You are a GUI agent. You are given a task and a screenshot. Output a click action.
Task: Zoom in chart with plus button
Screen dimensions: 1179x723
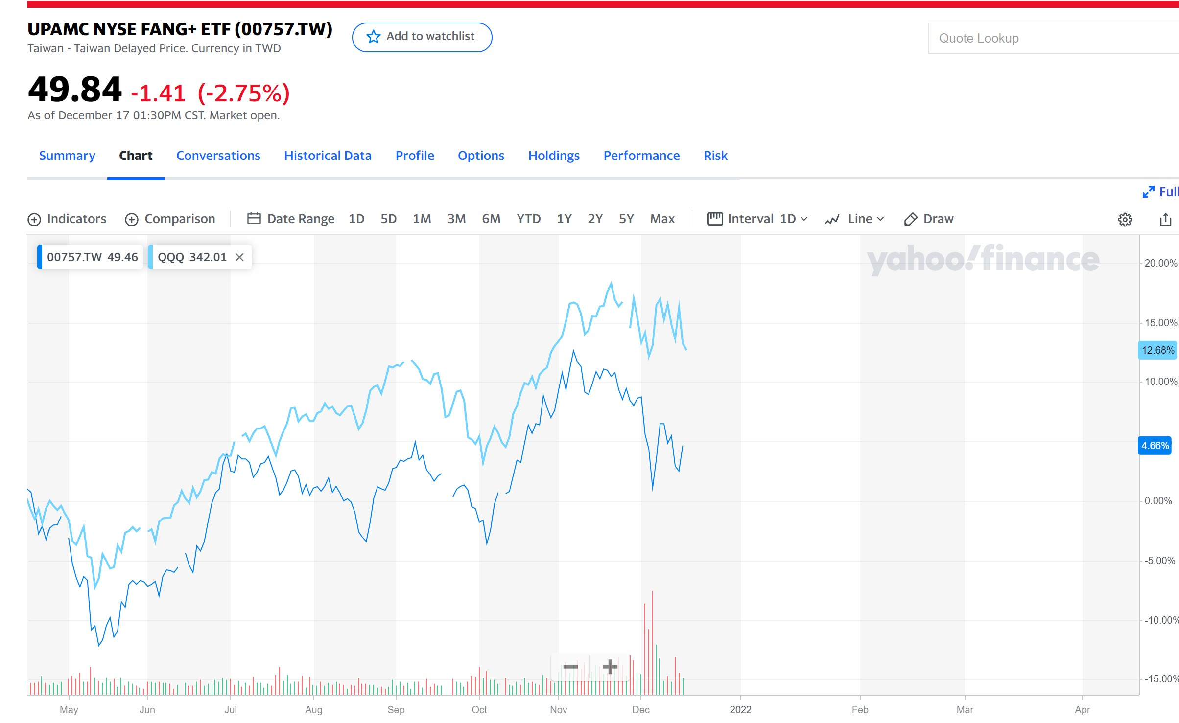[610, 667]
